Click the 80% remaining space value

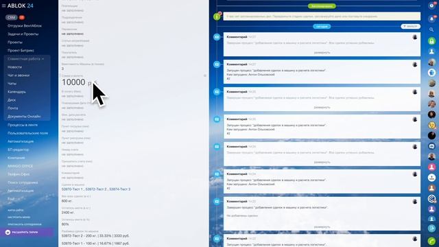coord(65,224)
